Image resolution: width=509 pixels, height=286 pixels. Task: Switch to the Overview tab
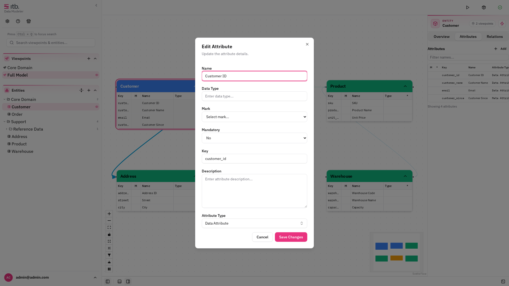tap(442, 37)
